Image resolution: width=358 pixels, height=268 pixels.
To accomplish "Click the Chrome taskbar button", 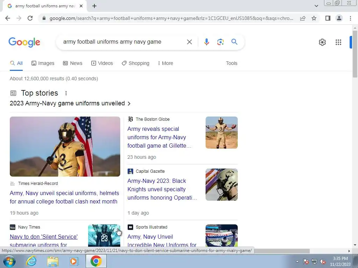I will point(96,261).
